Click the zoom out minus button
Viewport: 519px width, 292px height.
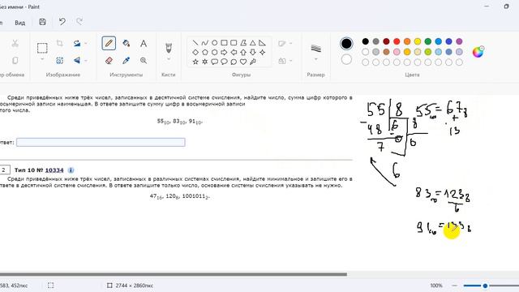(x=454, y=286)
